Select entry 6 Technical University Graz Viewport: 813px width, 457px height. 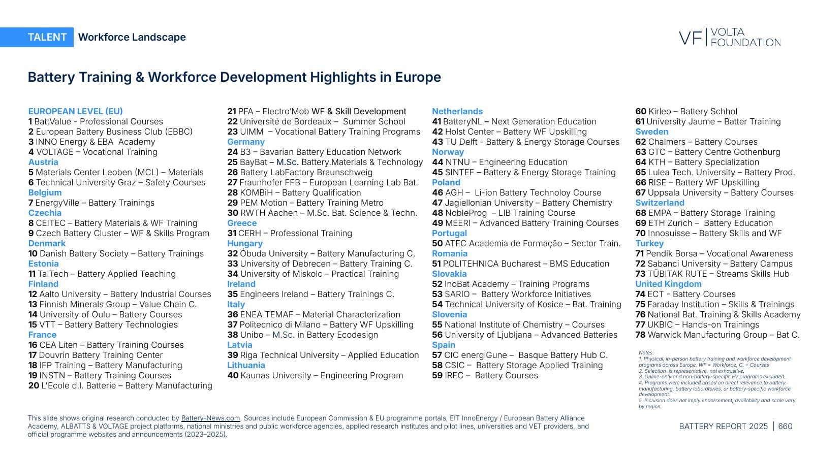pos(117,182)
